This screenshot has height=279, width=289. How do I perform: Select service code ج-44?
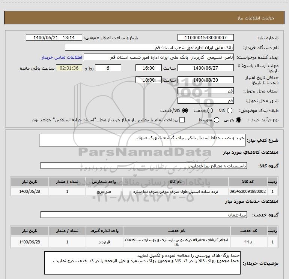point(248,242)
